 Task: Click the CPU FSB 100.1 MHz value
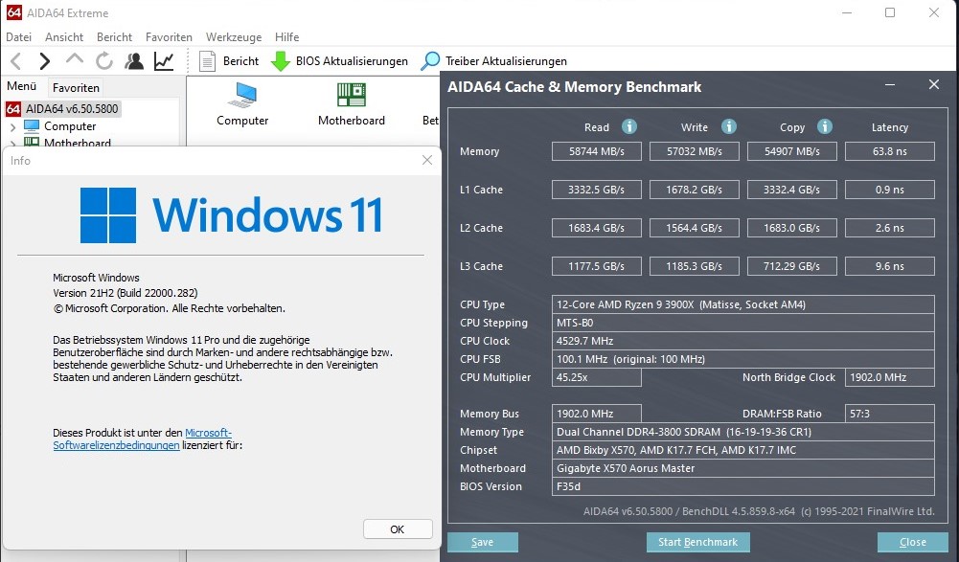pyautogui.click(x=743, y=359)
